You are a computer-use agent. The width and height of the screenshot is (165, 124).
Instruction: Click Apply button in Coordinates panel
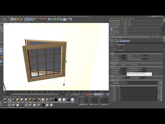tap(104, 104)
